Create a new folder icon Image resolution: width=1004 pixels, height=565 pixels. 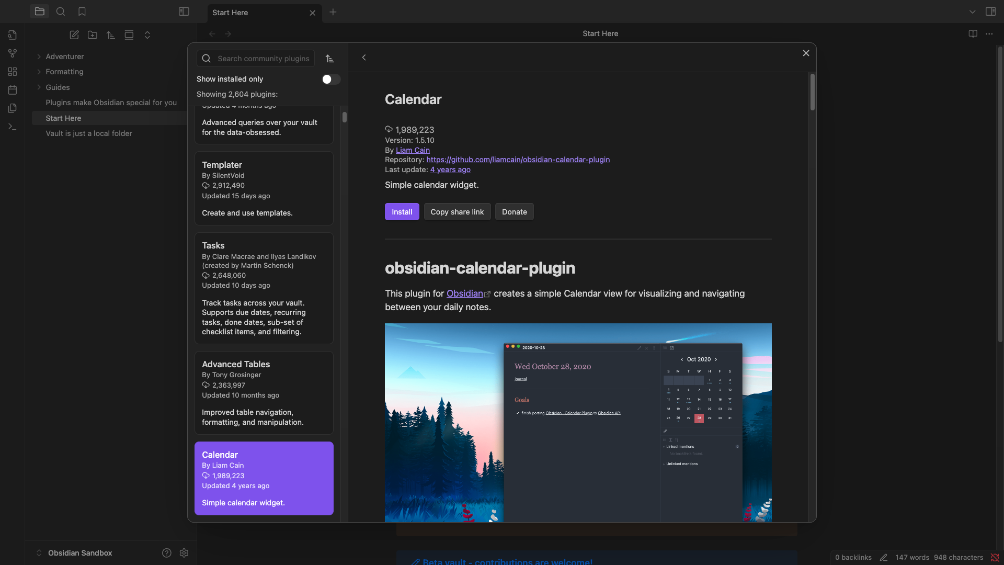[x=93, y=35]
